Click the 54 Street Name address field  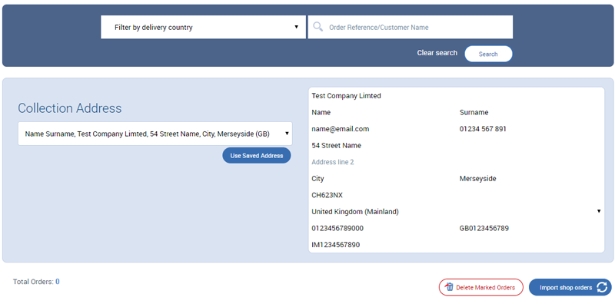[457, 145]
